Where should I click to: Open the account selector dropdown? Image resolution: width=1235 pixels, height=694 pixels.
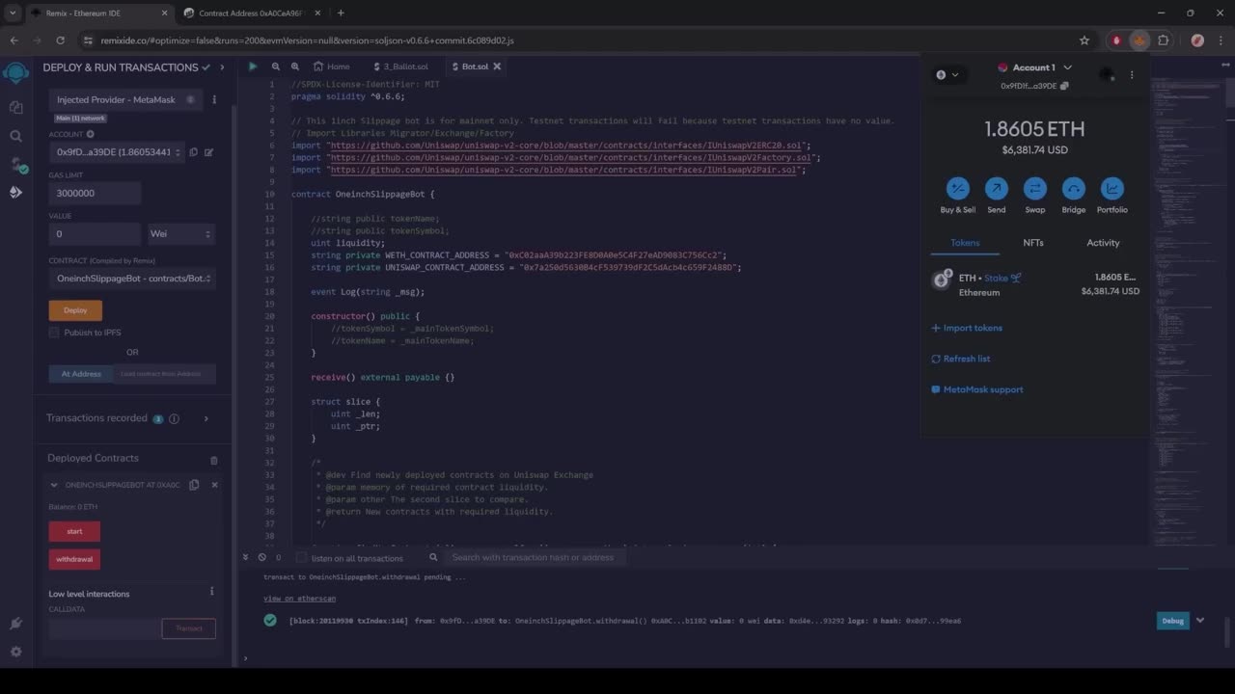coord(117,152)
